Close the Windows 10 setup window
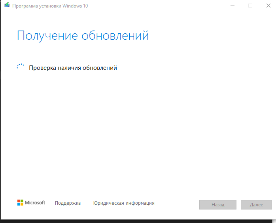 coord(268,6)
